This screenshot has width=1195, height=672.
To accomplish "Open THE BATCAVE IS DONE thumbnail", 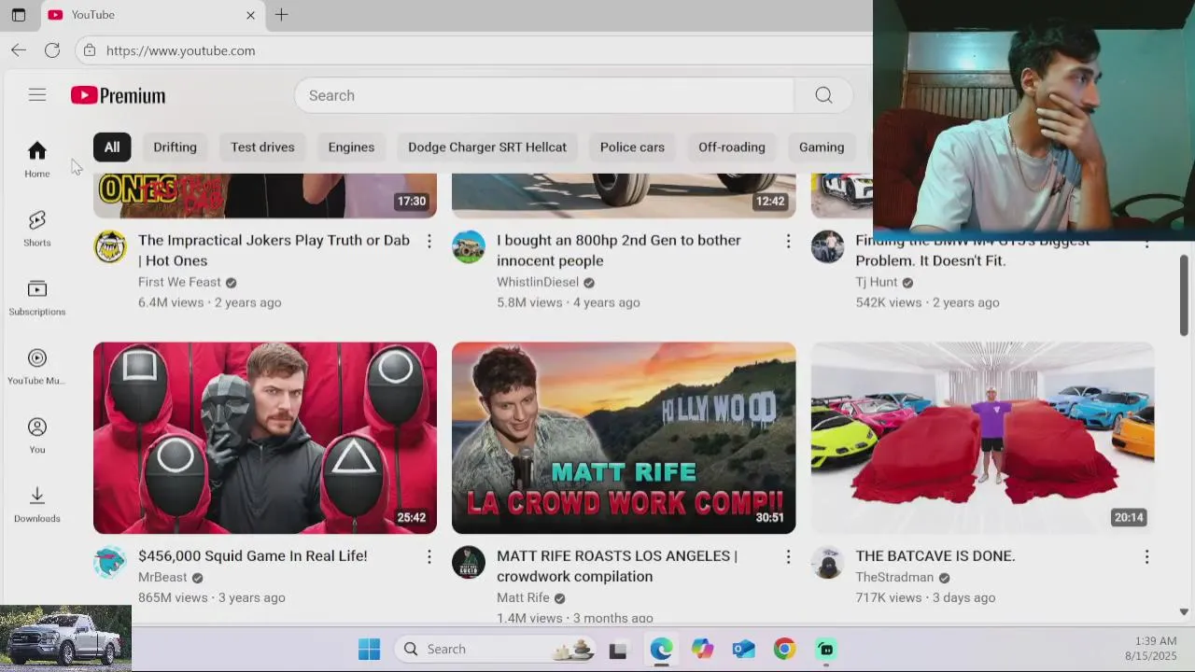I will tap(982, 438).
